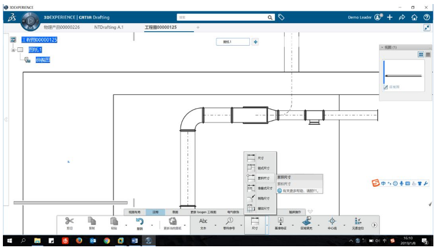The height and width of the screenshot is (248, 438).
Task: Collapse the Views (1) panel header
Action: (x=382, y=47)
